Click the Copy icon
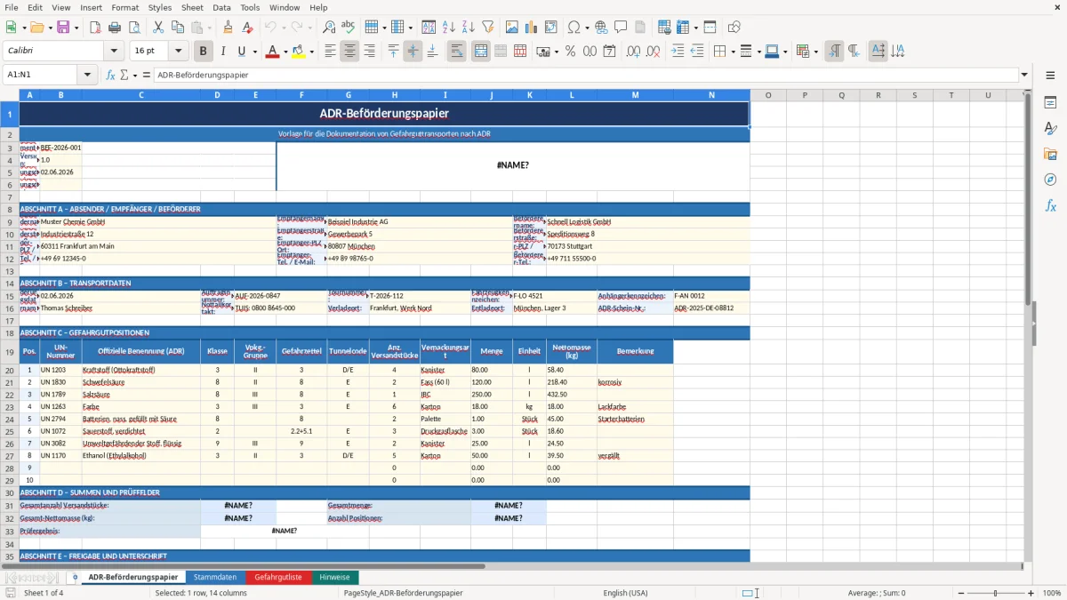 pyautogui.click(x=177, y=28)
